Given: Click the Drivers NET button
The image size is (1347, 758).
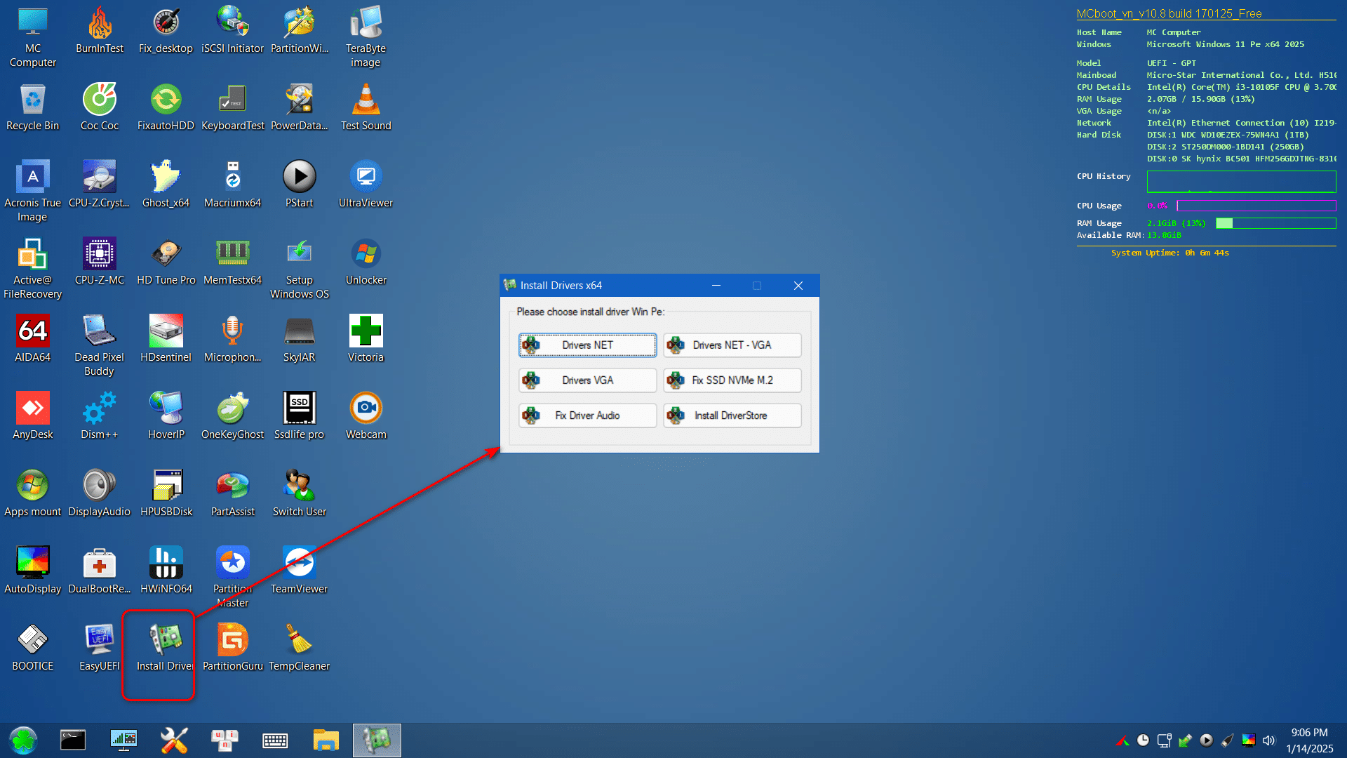Looking at the screenshot, I should point(587,345).
